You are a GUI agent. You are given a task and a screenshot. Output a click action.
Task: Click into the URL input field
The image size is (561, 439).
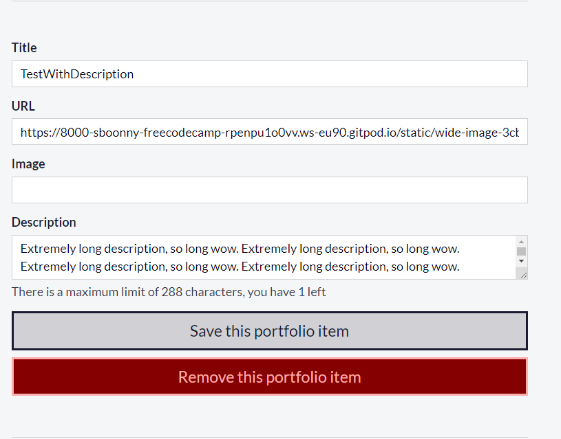(268, 132)
